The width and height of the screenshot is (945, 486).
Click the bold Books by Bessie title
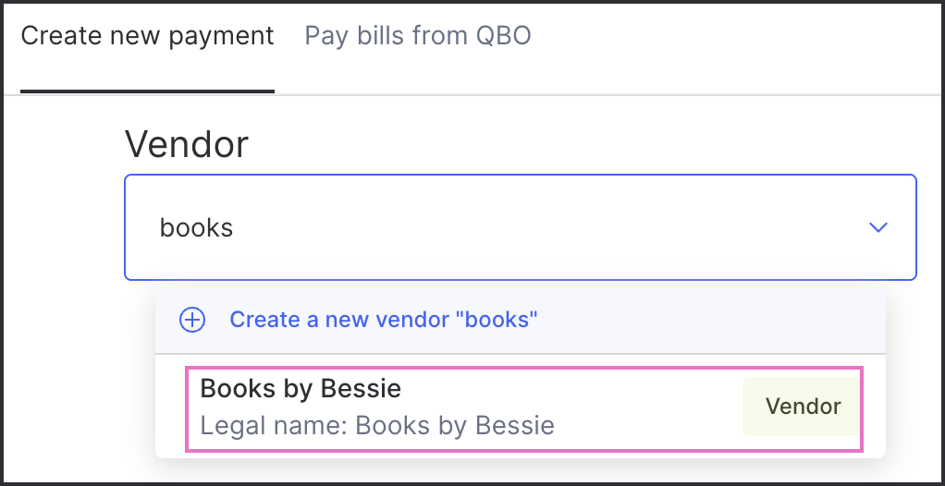(x=301, y=388)
